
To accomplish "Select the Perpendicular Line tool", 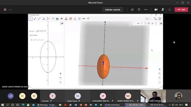I will pyautogui.click(x=44, y=18).
